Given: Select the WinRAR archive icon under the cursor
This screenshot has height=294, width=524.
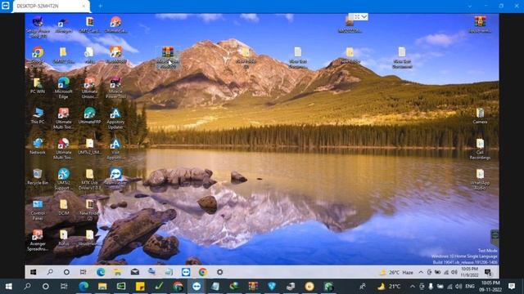Looking at the screenshot, I should point(168,57).
